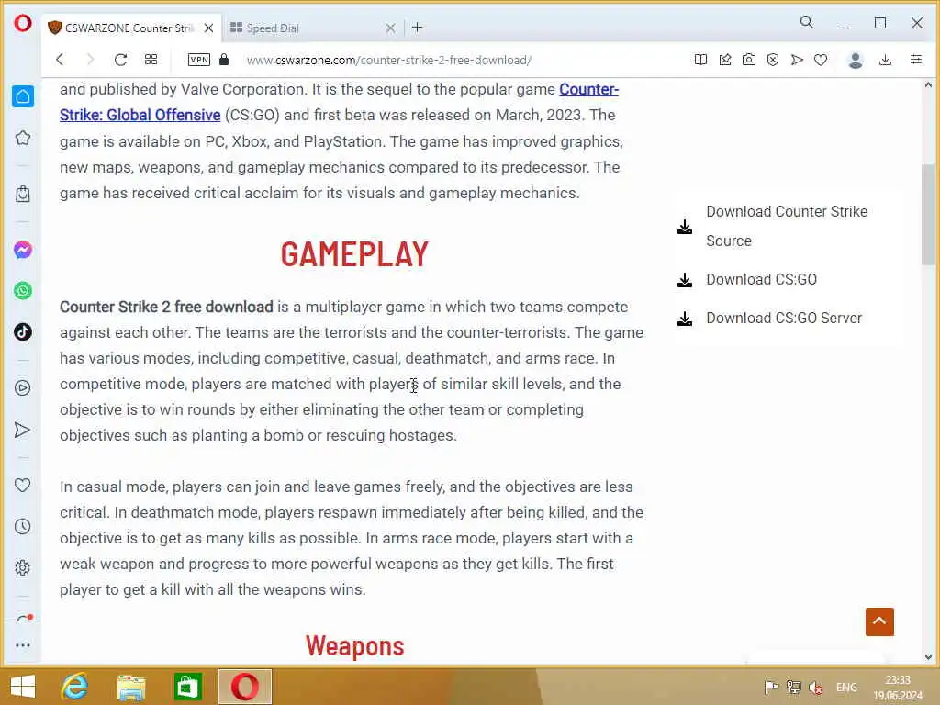
Task: Open WhatsApp in the sidebar
Action: (x=23, y=291)
